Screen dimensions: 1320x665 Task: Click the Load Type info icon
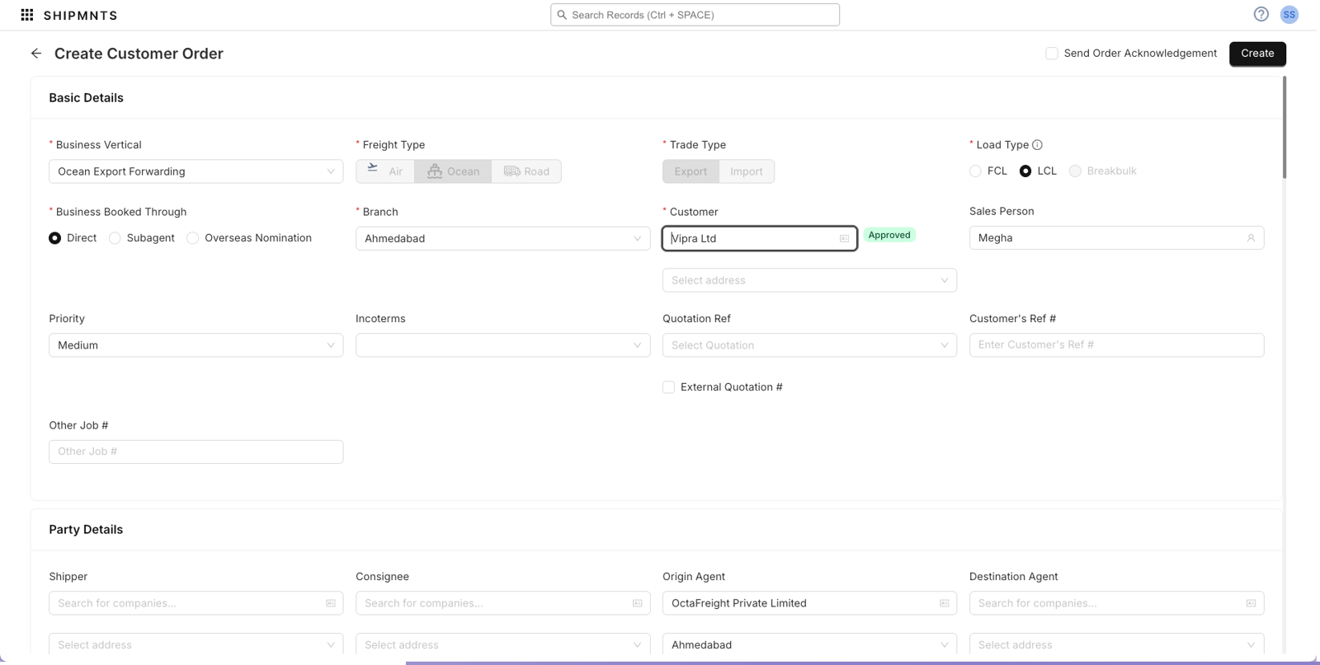coord(1037,145)
